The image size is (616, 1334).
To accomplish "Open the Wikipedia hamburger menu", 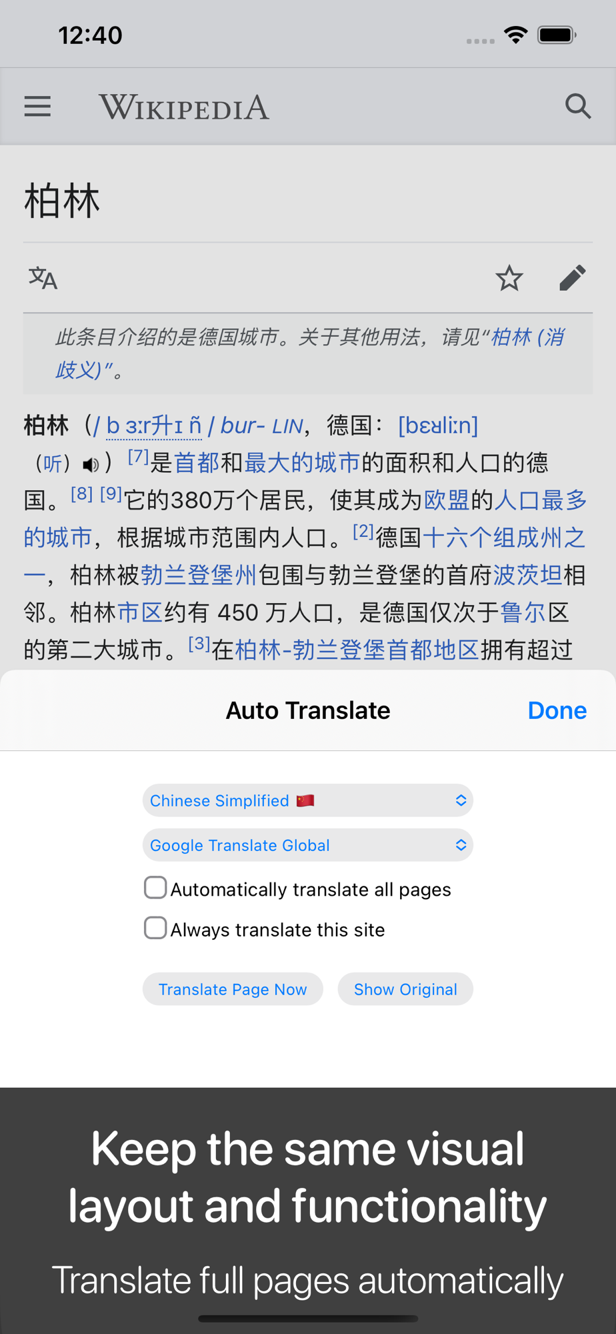I will 37,107.
